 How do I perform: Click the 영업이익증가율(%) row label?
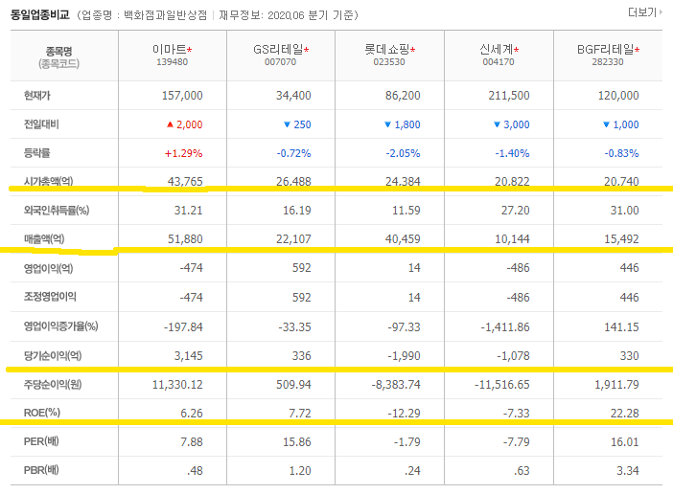coord(61,326)
